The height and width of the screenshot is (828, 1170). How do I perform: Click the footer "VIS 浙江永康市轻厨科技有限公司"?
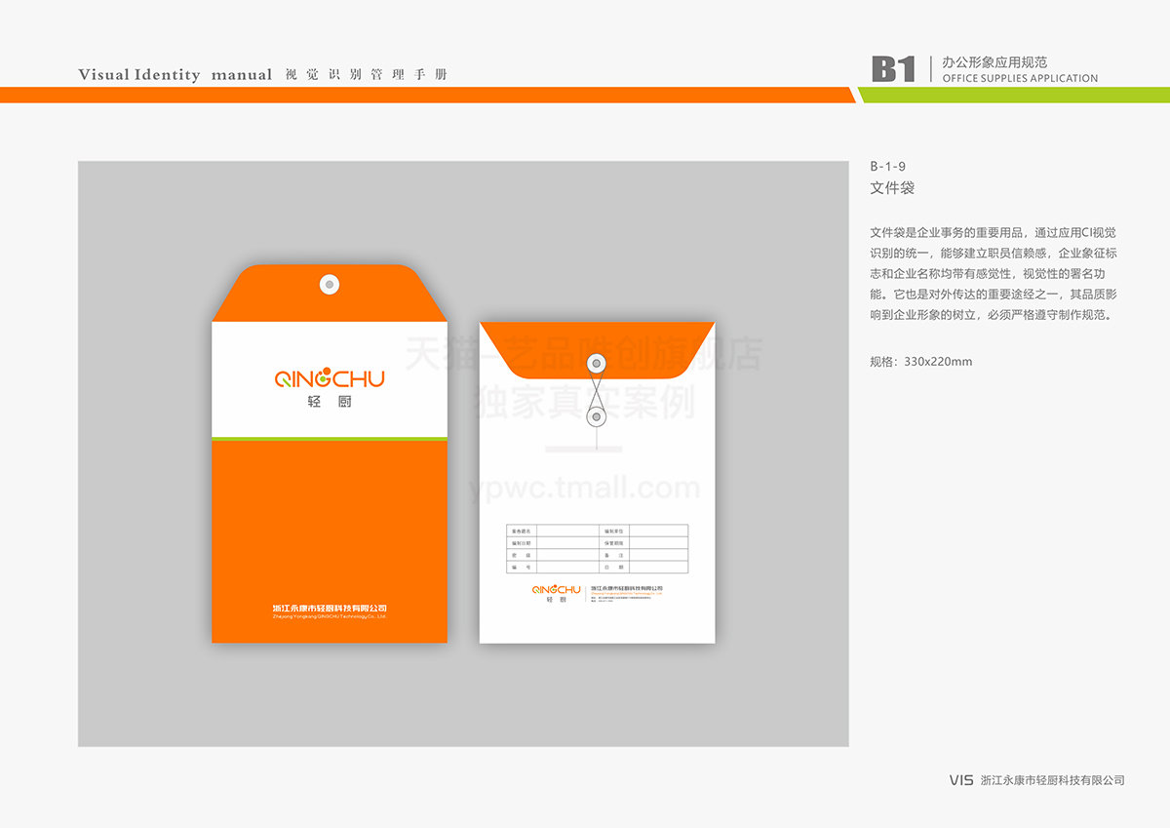point(1037,780)
